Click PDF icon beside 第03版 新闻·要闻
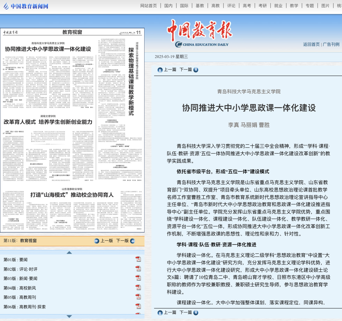Viewport: 342px width, 321px height. [138, 278]
